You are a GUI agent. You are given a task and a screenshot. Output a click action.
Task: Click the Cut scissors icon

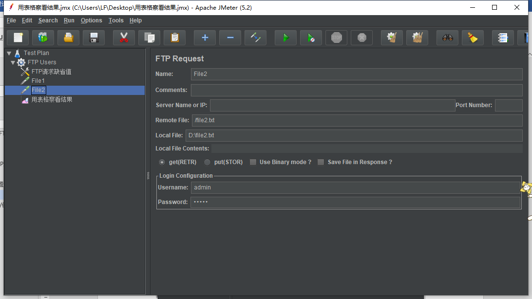pyautogui.click(x=124, y=37)
